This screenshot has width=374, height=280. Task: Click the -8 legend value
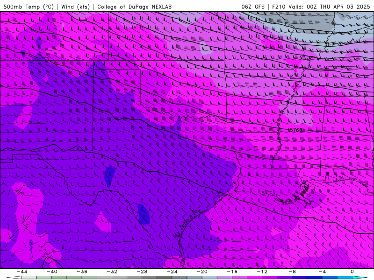(x=292, y=272)
